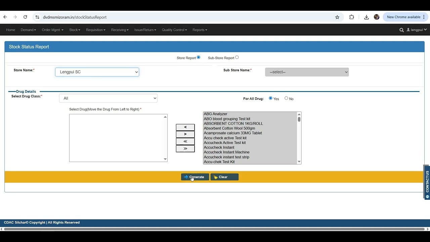Click the browser forward arrow
This screenshot has height=242, width=430.
(15, 17)
